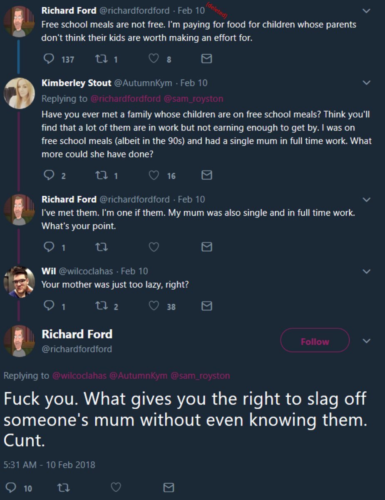Screen dimensions: 385x500
Task: Open Wil's profile picture
Action: (x=19, y=282)
